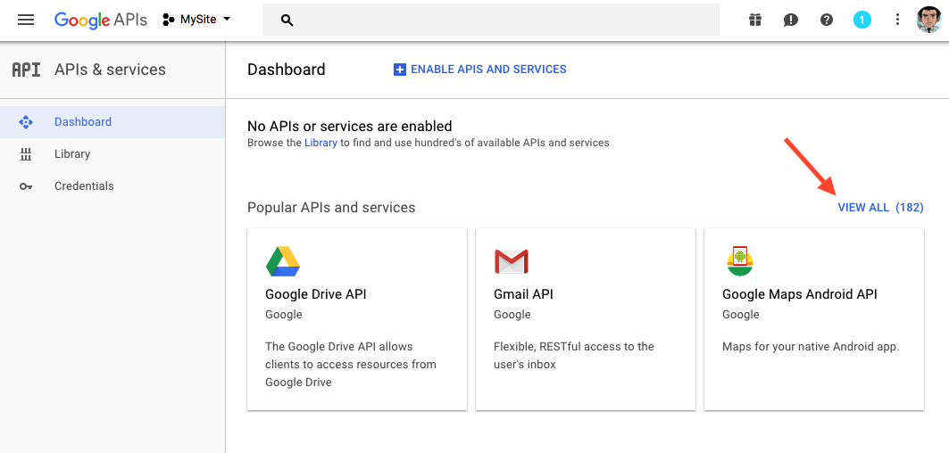Viewport: 949px width, 453px height.
Task: Click the Gmail envelope logo icon
Action: (512, 261)
